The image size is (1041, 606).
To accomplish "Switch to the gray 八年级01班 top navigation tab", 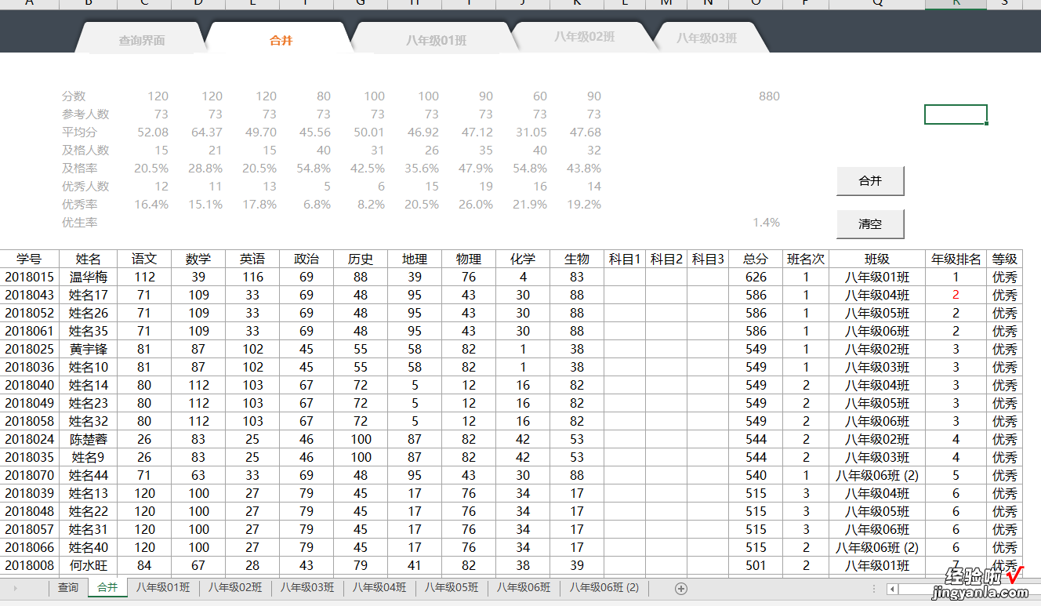I will pyautogui.click(x=436, y=40).
